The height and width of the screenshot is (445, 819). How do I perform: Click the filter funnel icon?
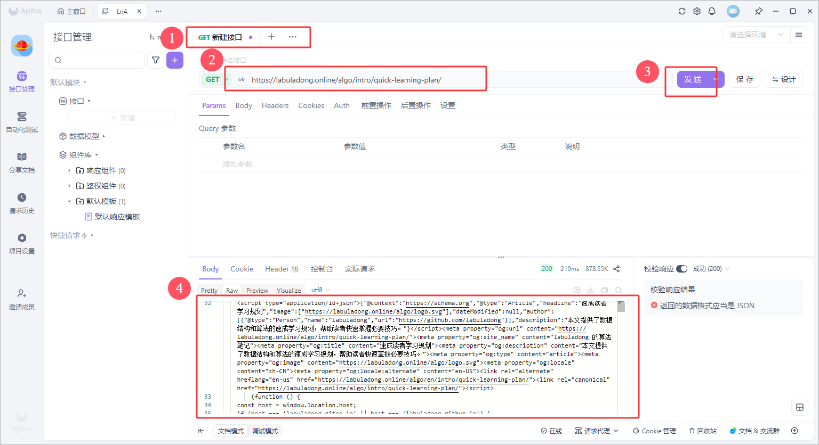(156, 60)
